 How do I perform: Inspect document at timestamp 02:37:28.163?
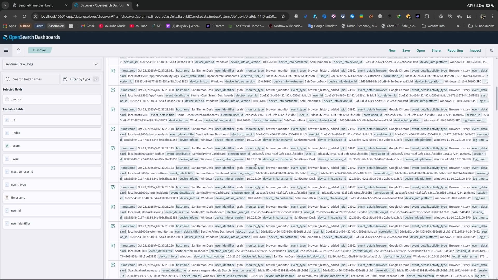tap(113, 168)
